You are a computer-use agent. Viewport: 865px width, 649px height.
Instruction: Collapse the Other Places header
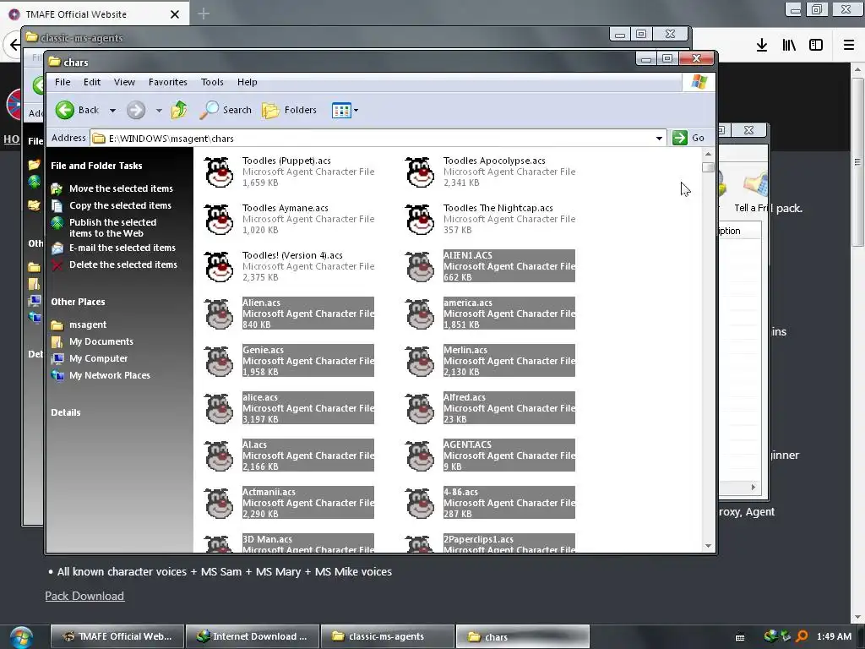(78, 302)
